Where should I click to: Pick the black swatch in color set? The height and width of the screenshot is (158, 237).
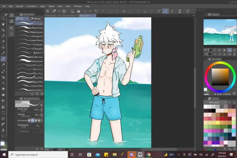point(213,111)
